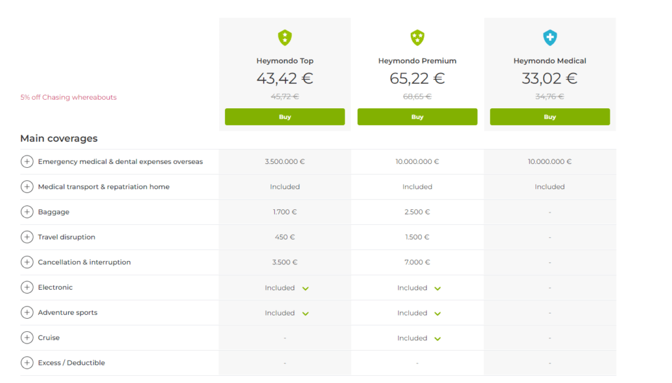The image size is (672, 383).
Task: Open Electronic chevron under Heymondo Premium
Action: 437,289
